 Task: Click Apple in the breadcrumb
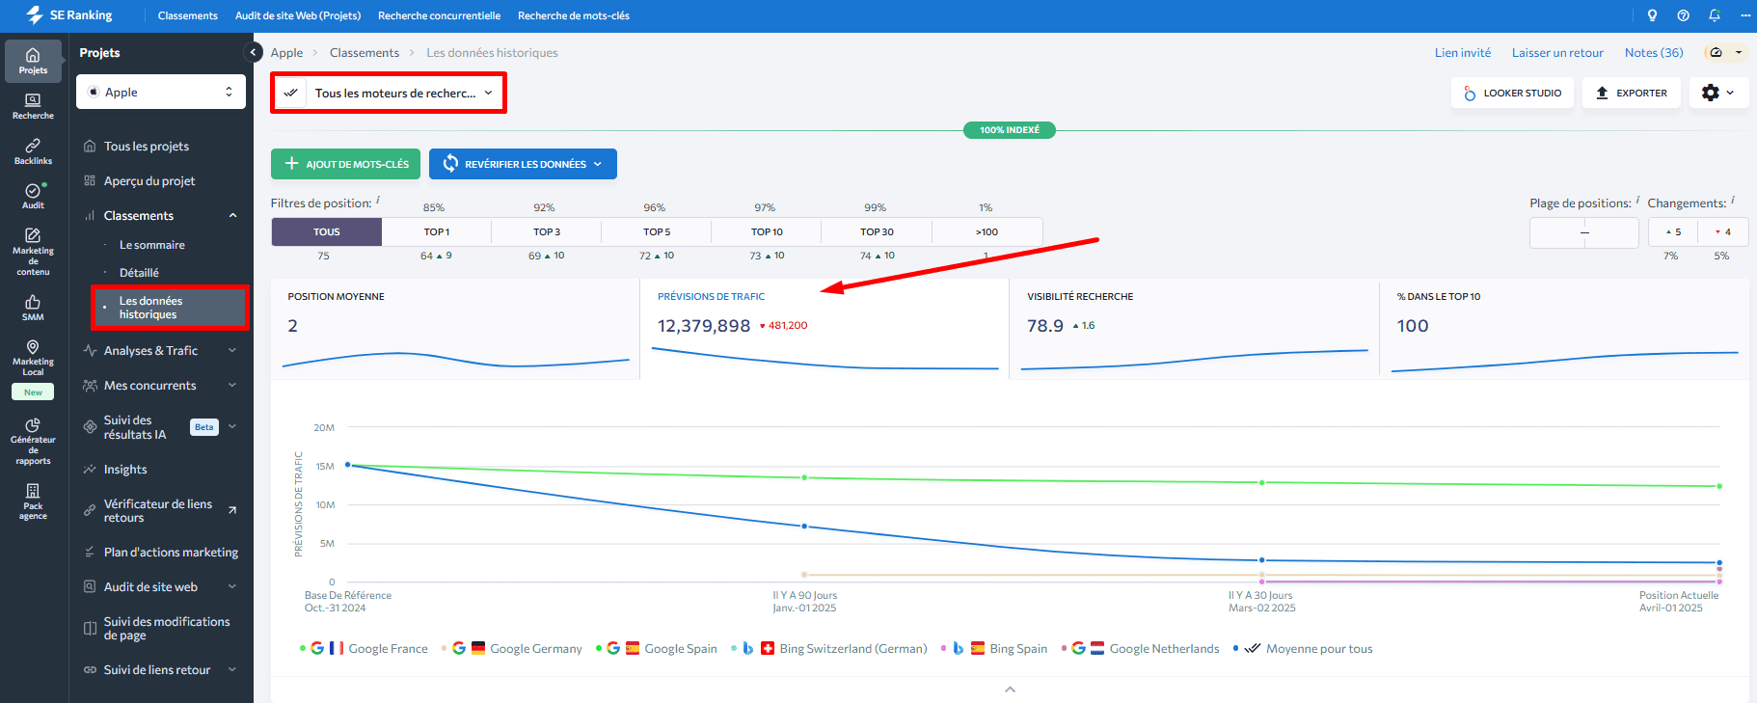[x=286, y=52]
